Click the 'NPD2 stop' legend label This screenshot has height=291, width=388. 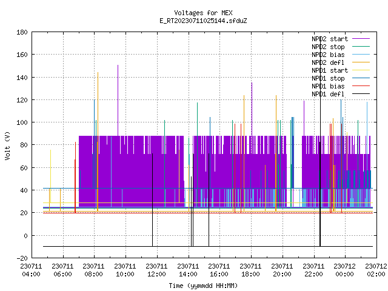[x=328, y=47]
